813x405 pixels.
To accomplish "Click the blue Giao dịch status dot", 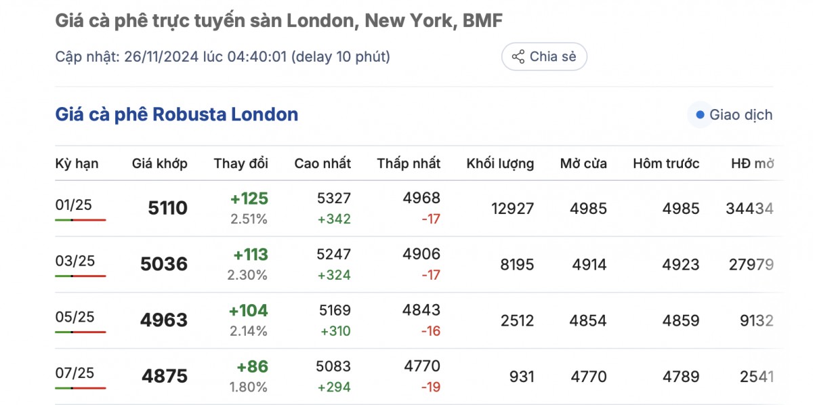I will click(x=700, y=115).
